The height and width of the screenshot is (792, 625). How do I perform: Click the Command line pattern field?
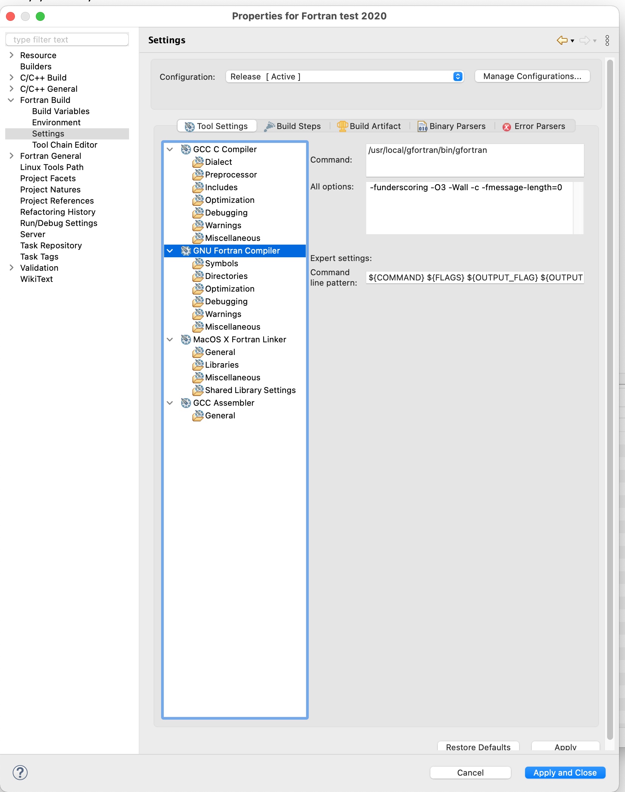tap(475, 277)
